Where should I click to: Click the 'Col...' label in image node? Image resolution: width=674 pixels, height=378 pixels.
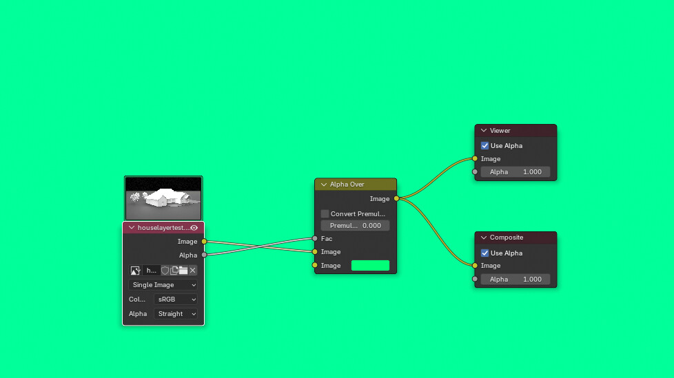click(136, 300)
